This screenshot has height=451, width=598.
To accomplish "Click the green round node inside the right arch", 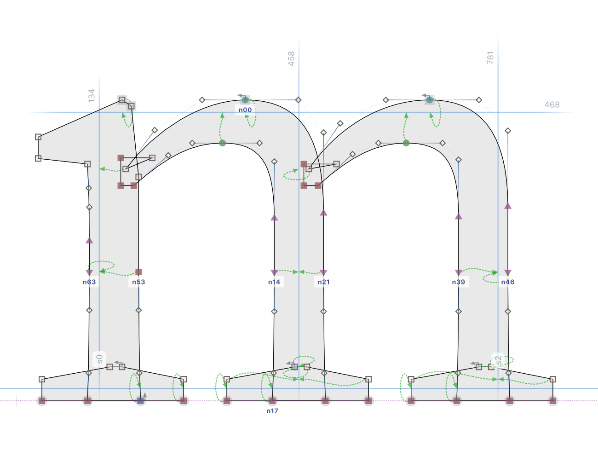I will tap(406, 143).
